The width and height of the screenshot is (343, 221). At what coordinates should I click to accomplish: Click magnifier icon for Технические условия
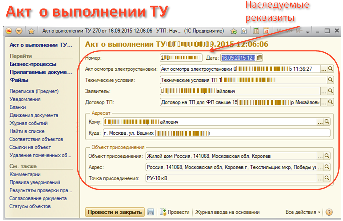click(330, 80)
